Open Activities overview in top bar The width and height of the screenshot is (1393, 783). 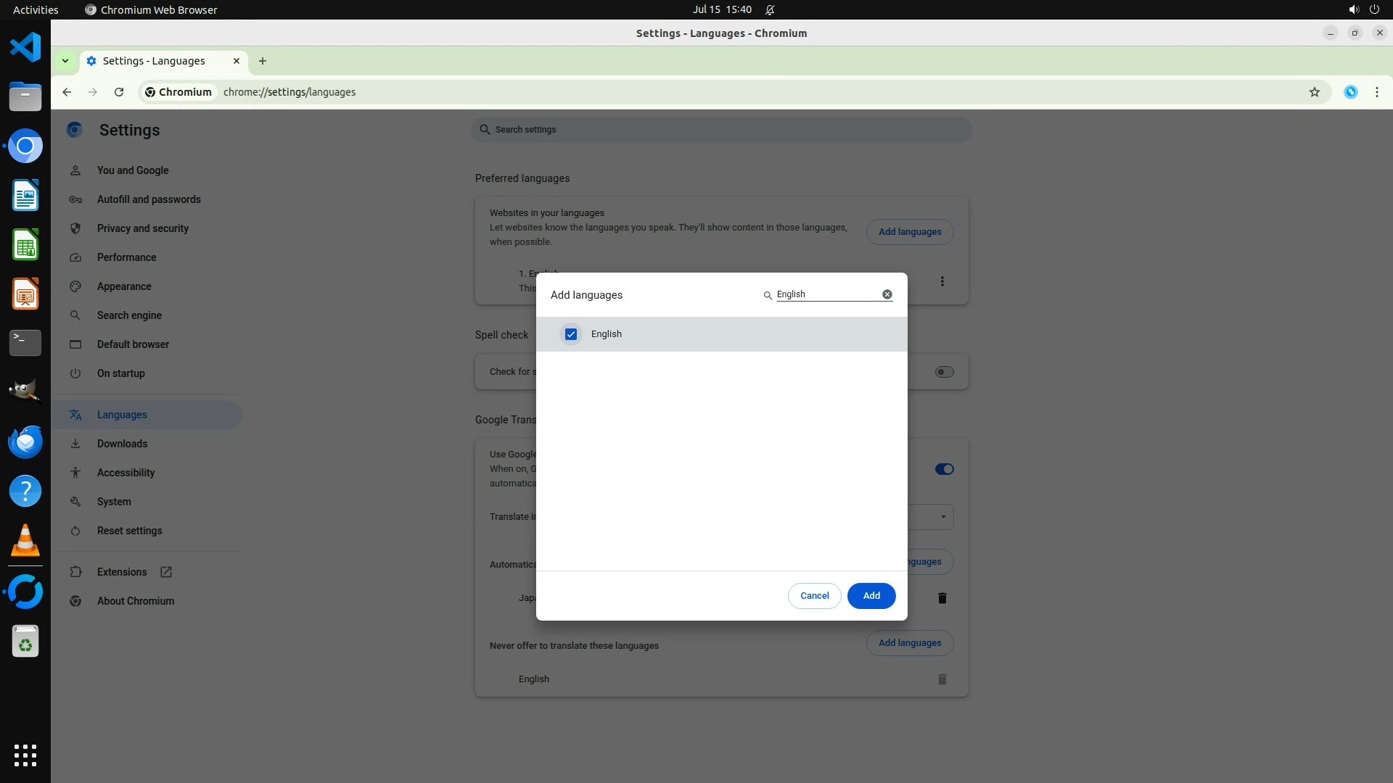(36, 9)
